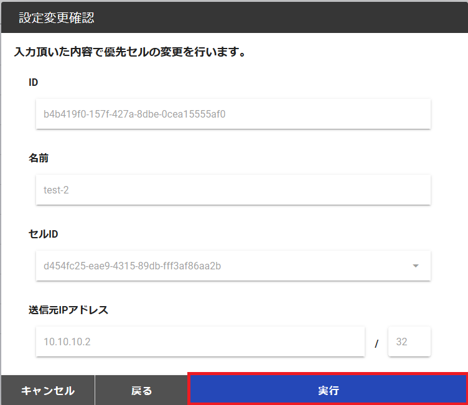Click the prefix length field showing 32
468x405 pixels.
pos(409,342)
